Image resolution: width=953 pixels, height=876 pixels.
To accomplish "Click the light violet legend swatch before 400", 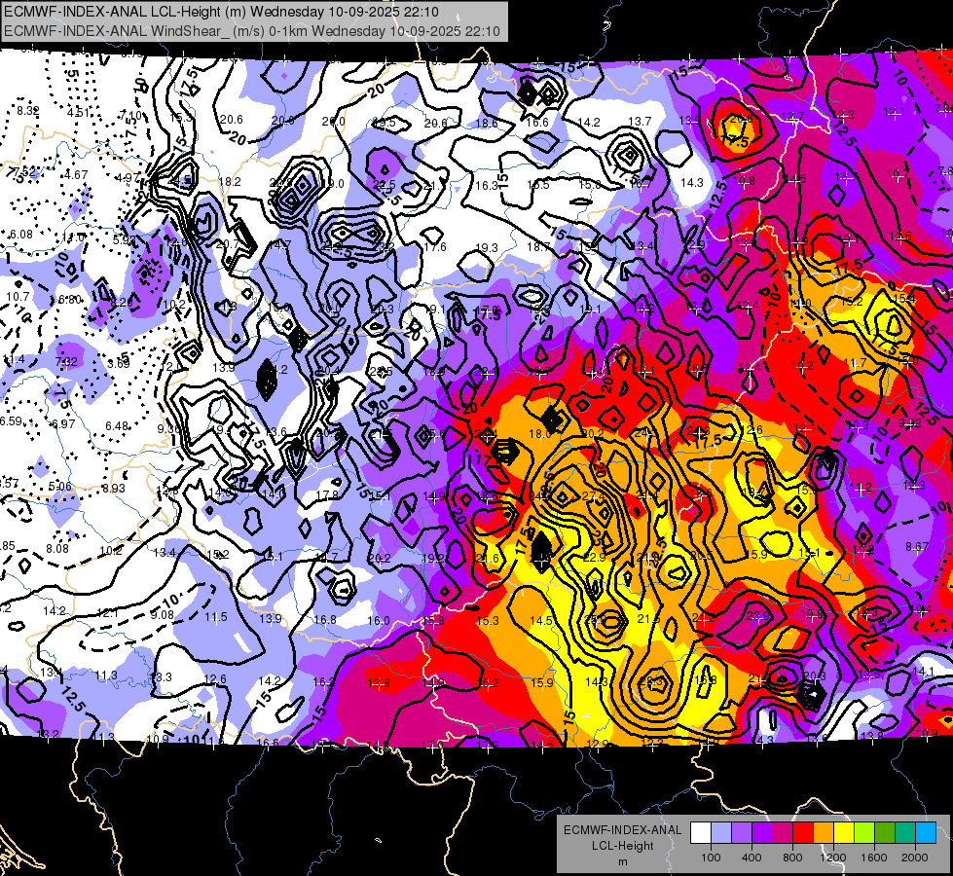I will point(742,833).
